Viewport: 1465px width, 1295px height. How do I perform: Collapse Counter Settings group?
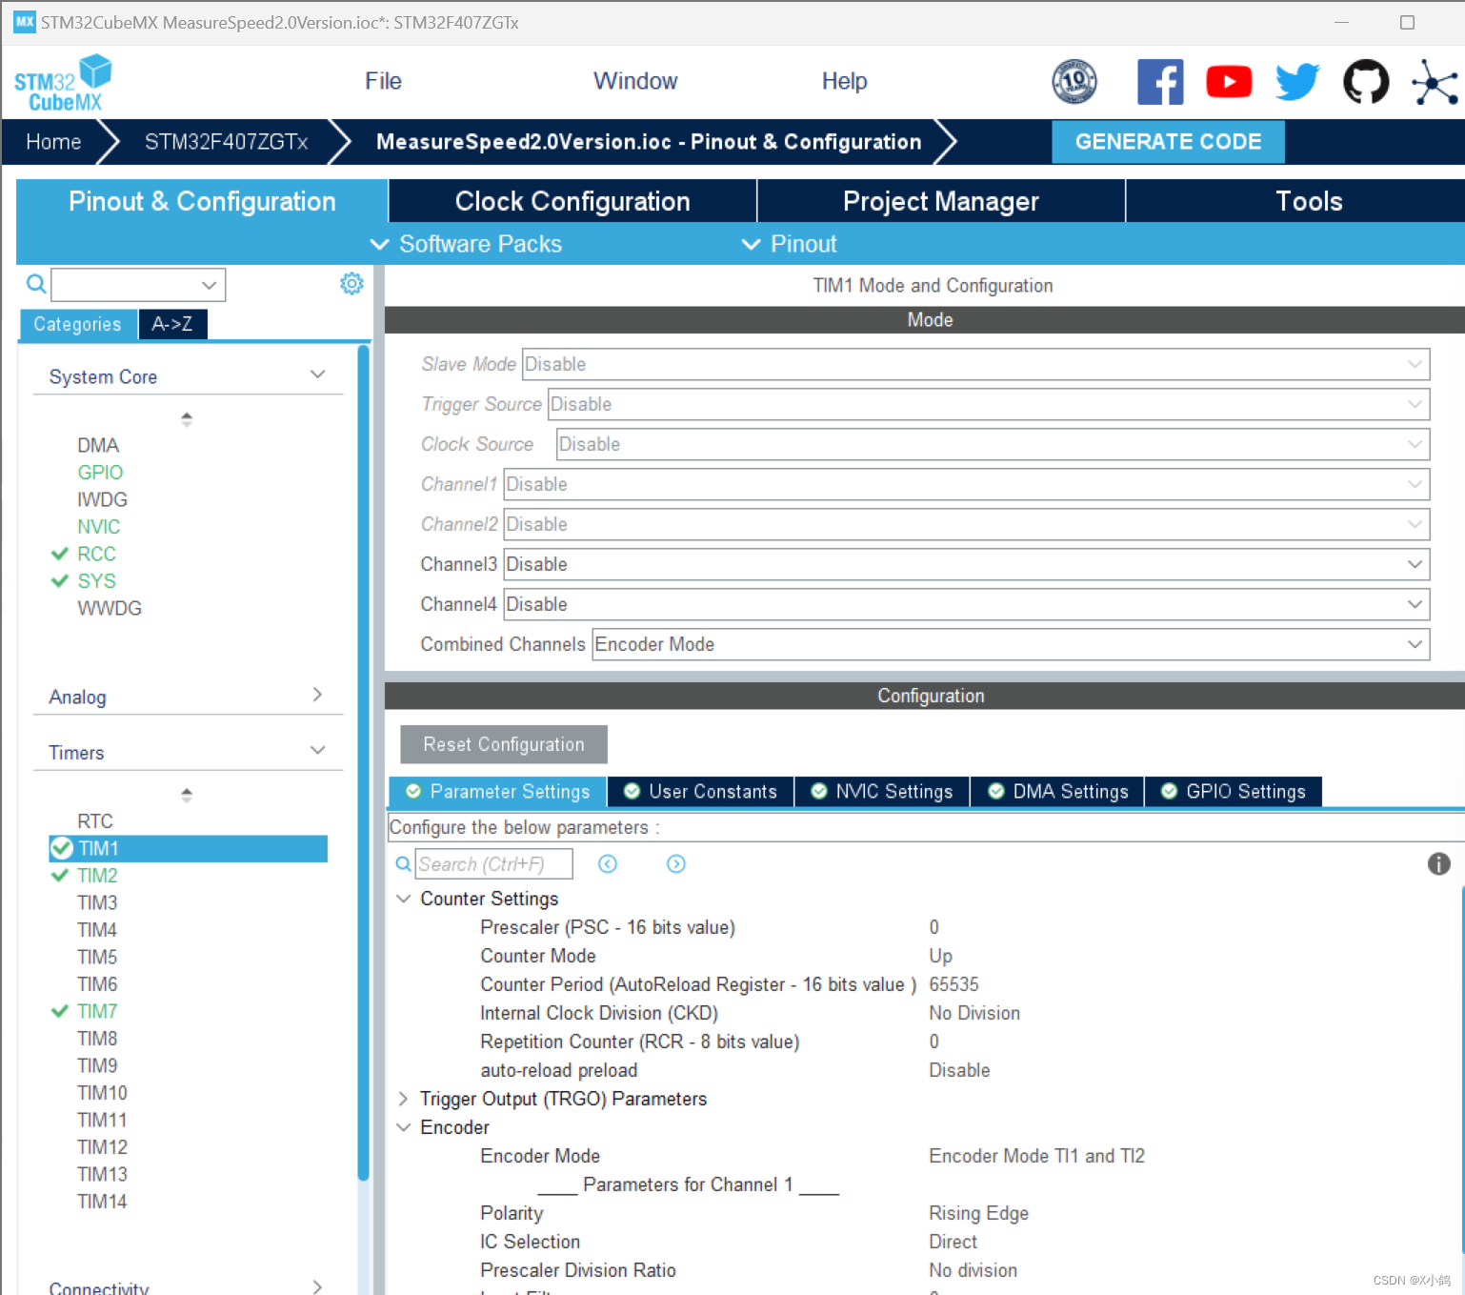[404, 899]
